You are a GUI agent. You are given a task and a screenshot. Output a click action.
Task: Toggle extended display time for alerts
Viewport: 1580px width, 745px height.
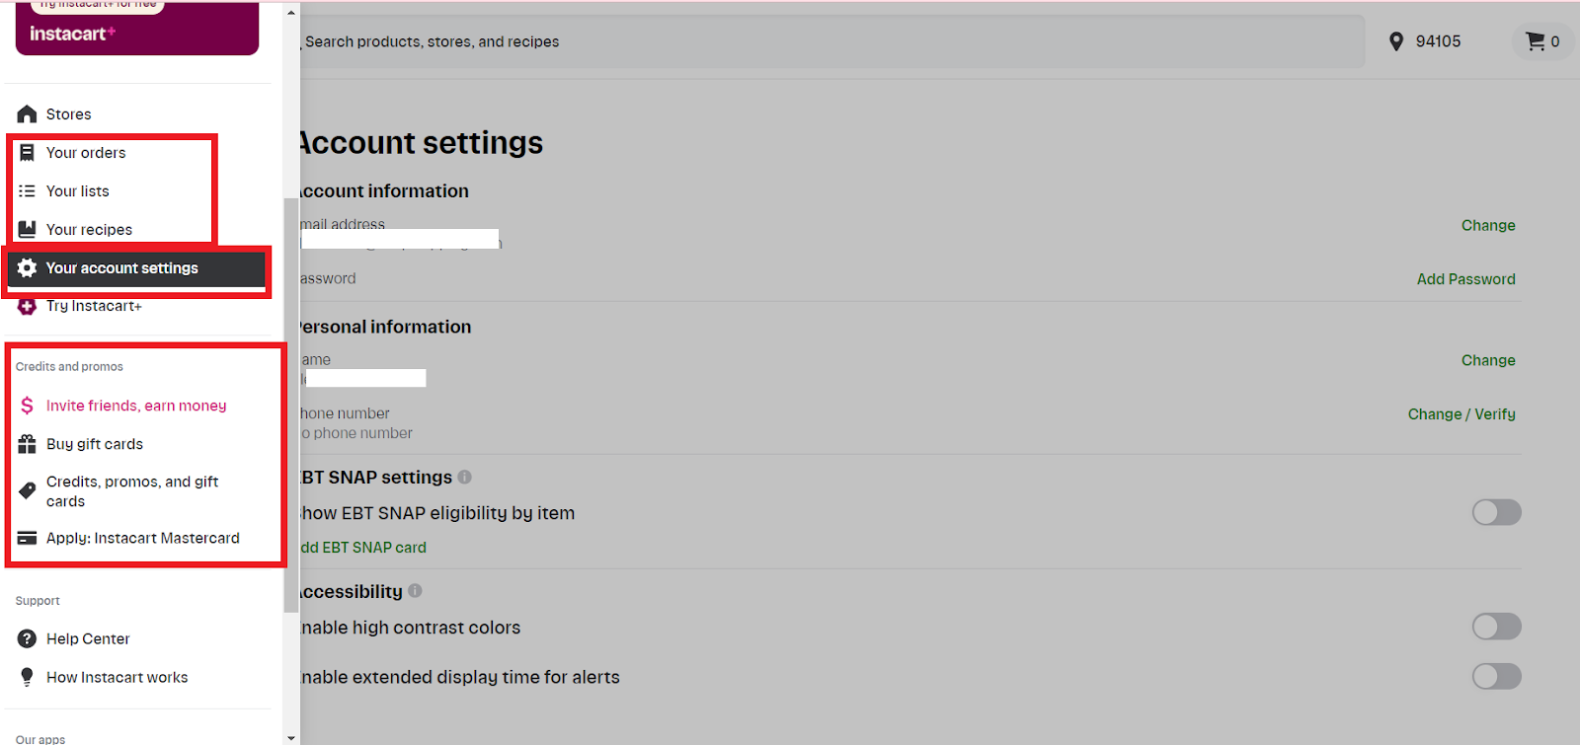coord(1497,676)
